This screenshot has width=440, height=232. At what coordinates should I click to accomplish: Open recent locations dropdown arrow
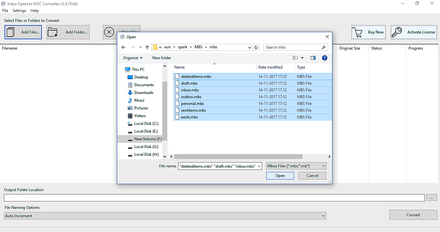tap(140, 47)
